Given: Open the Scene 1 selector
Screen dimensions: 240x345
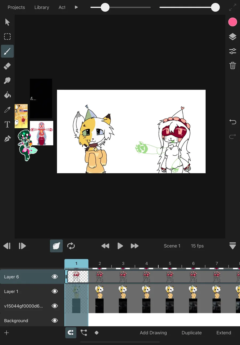Looking at the screenshot, I should coord(172,246).
